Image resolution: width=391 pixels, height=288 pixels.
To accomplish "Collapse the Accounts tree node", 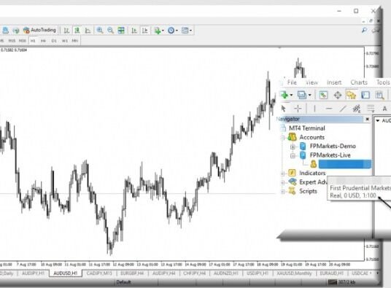I will (x=282, y=138).
